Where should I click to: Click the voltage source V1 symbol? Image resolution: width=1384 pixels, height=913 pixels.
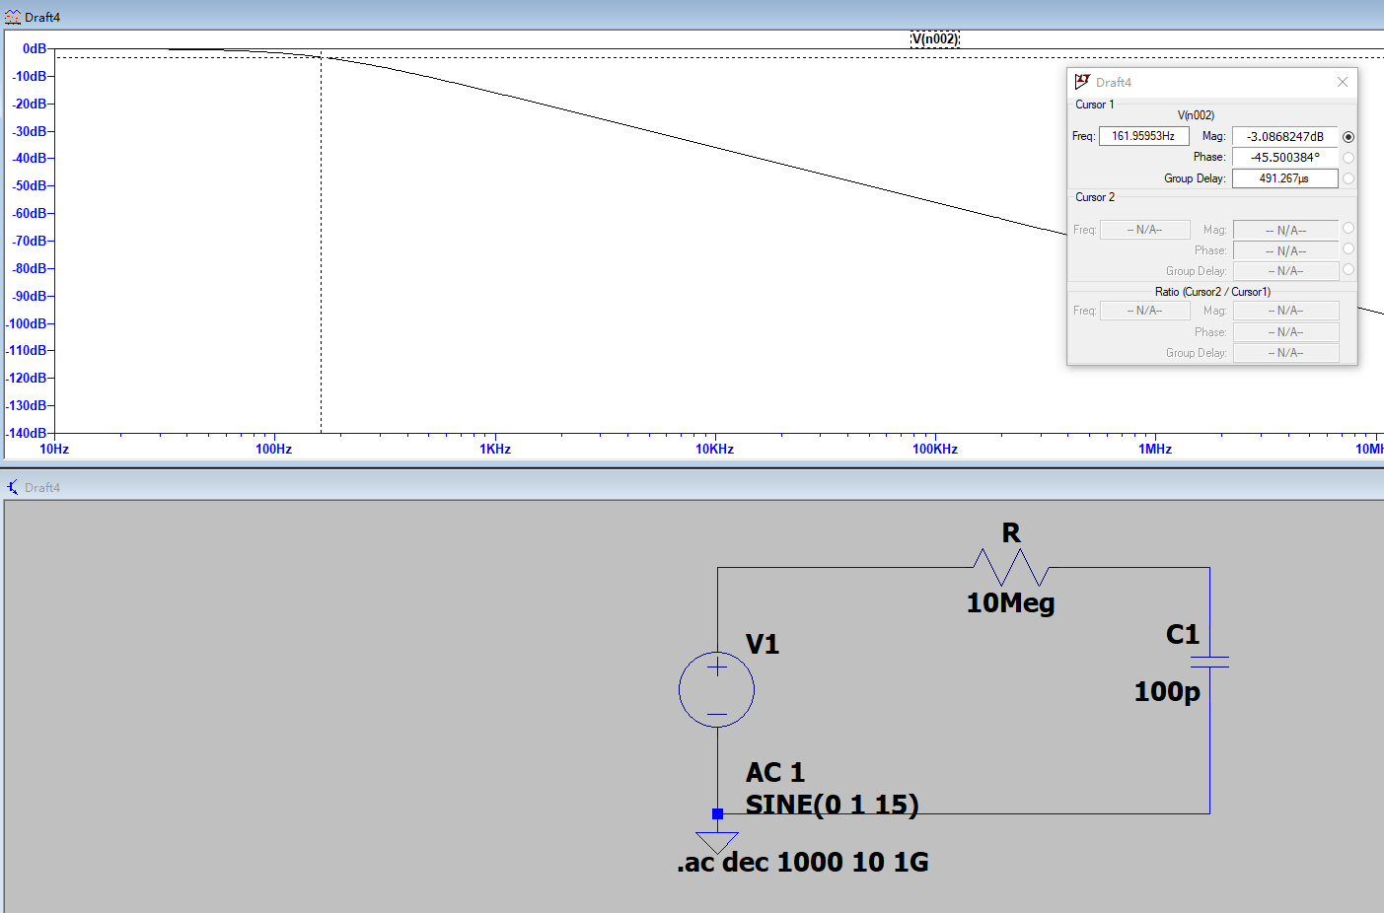click(x=717, y=690)
